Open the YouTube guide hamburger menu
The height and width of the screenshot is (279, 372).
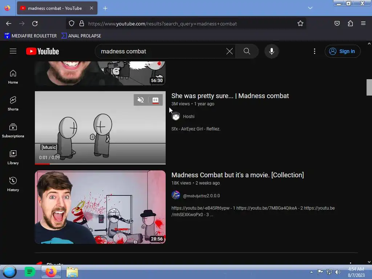(x=13, y=51)
